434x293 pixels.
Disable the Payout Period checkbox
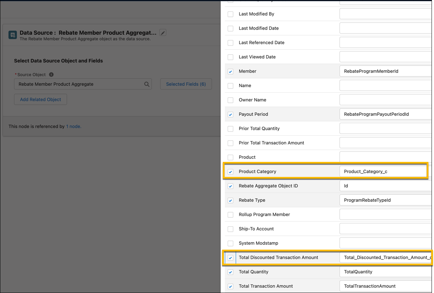click(230, 114)
